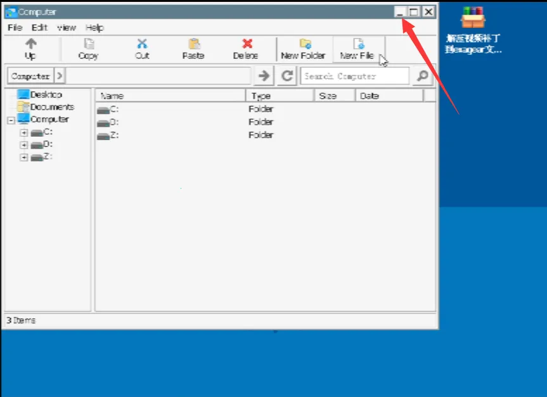Create a folder with New Folder button

point(303,48)
